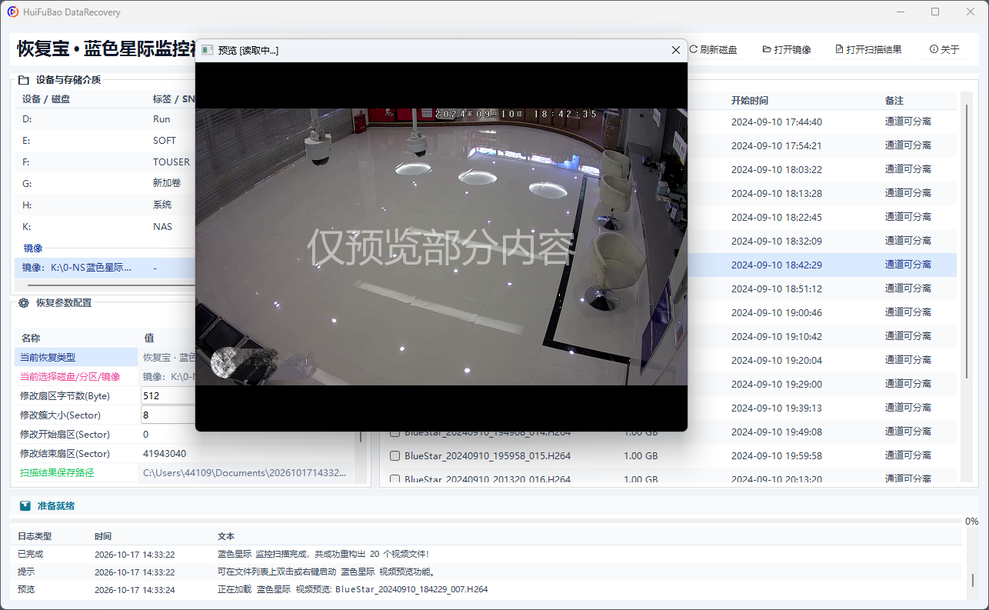
Task: Select the G: drive labeled 新加卷
Action: (104, 184)
